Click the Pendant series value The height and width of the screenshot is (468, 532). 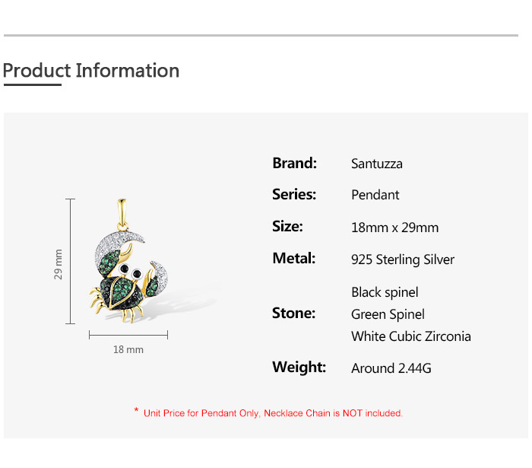(375, 195)
